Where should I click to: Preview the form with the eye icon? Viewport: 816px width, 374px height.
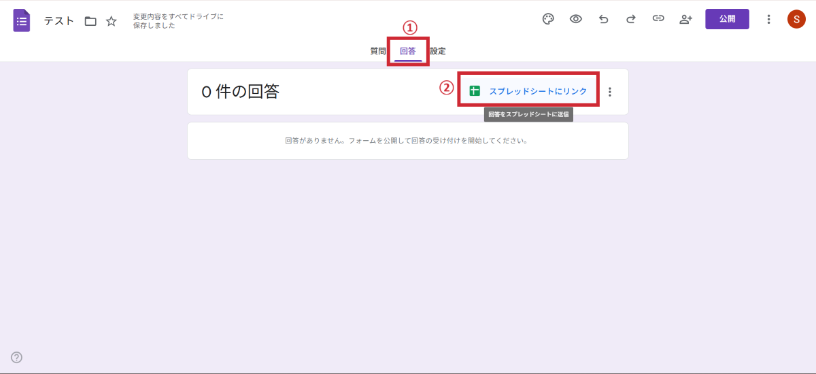tap(576, 19)
